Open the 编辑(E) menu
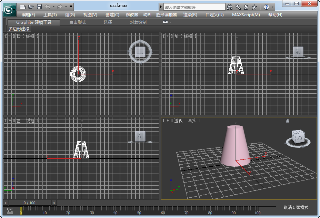Image resolution: width=320 pixels, height=218 pixels. [28, 15]
